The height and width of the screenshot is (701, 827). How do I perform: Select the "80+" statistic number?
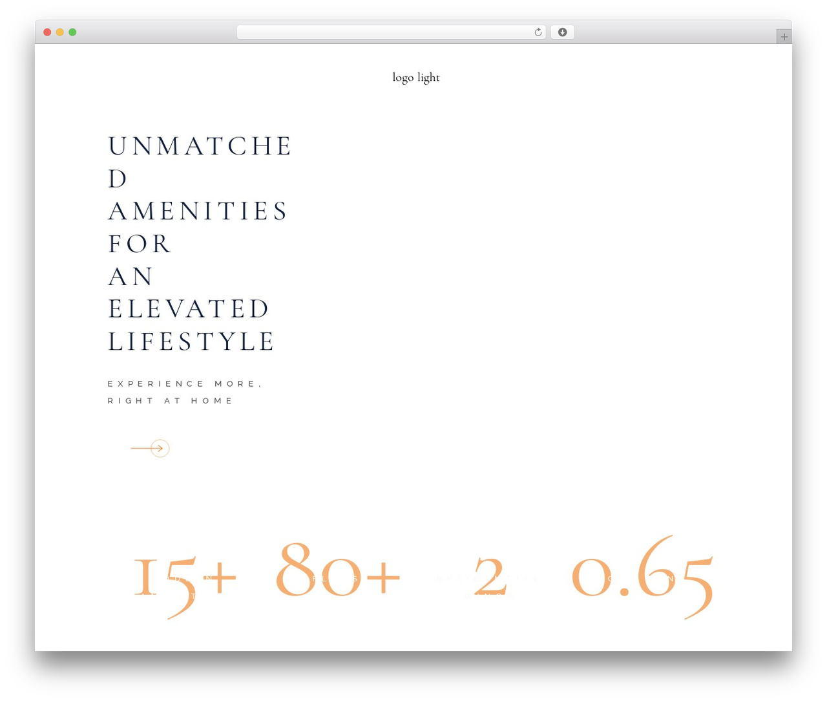coord(338,569)
